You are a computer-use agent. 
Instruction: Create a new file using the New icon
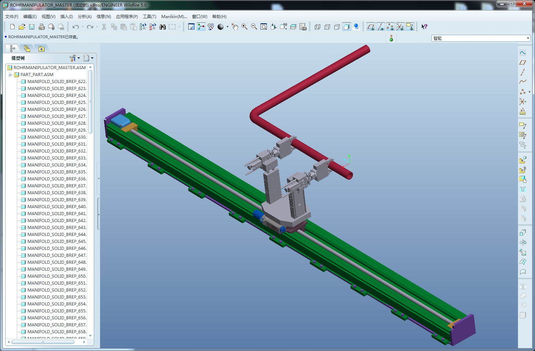click(13, 27)
